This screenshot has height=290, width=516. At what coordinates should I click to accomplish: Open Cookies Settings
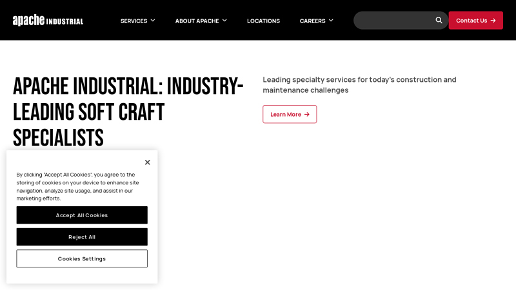(82, 258)
